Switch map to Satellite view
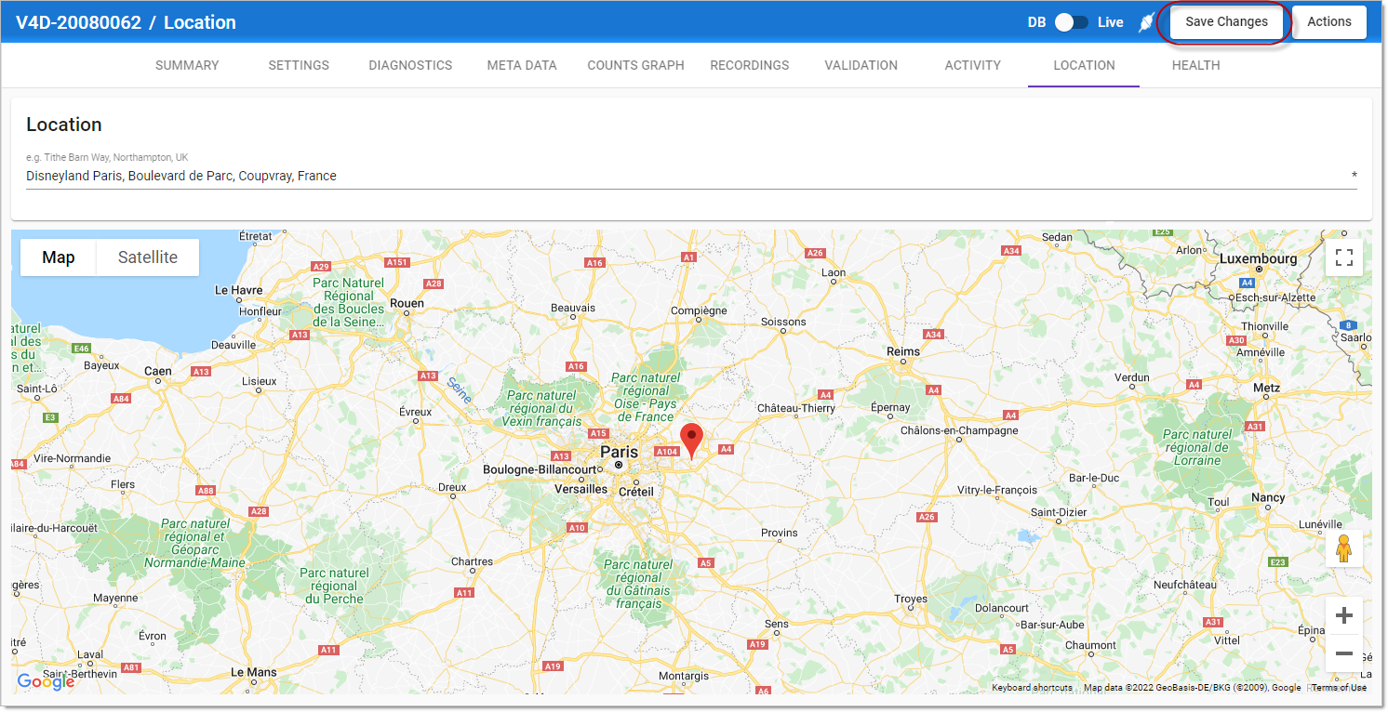This screenshot has width=1388, height=712. [x=148, y=257]
